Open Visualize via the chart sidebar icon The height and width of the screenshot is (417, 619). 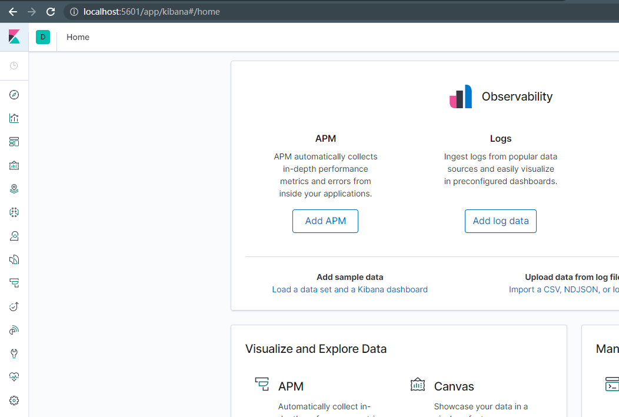pos(14,118)
